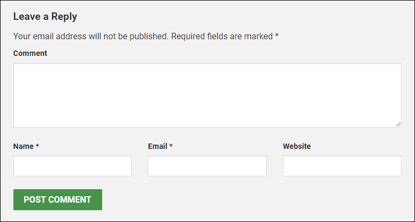Click the Comment field label

click(x=30, y=53)
